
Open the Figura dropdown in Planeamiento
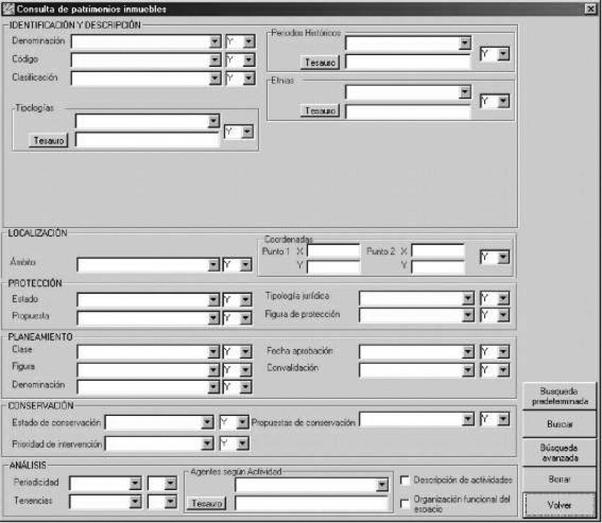click(x=213, y=369)
